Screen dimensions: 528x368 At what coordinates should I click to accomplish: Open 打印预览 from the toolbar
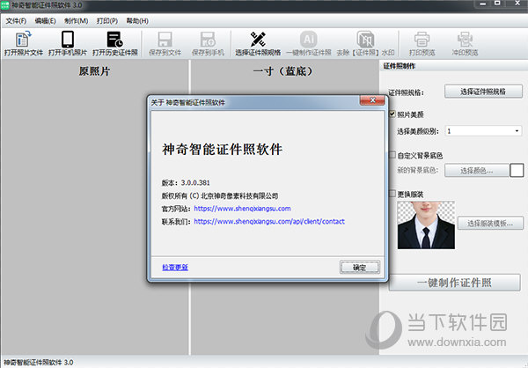422,40
